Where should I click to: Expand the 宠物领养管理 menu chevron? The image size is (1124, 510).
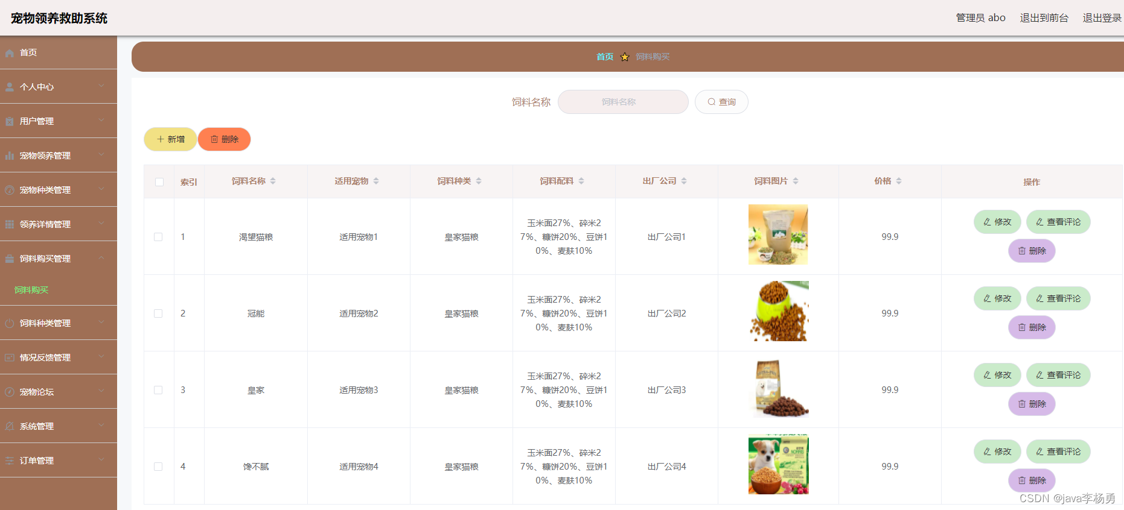(x=101, y=155)
